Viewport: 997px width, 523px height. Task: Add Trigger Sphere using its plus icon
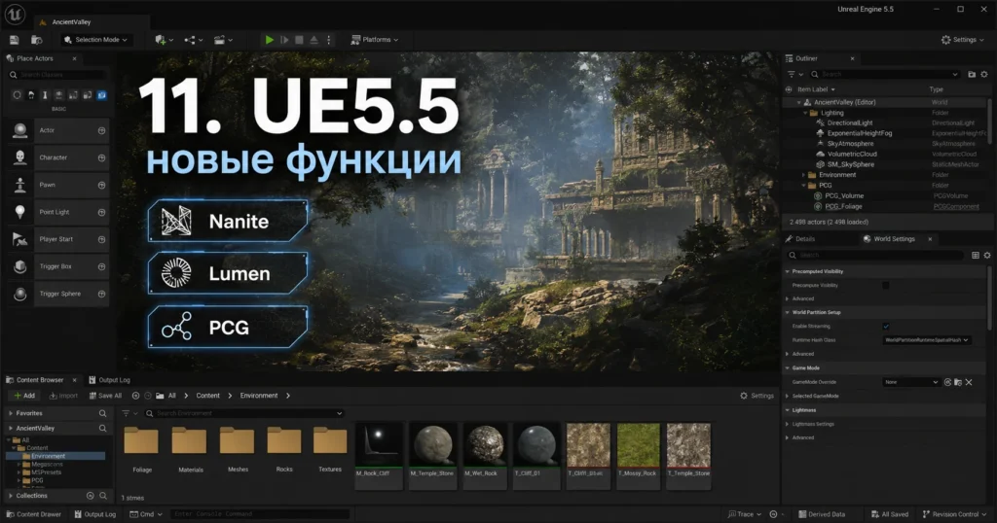(x=101, y=295)
